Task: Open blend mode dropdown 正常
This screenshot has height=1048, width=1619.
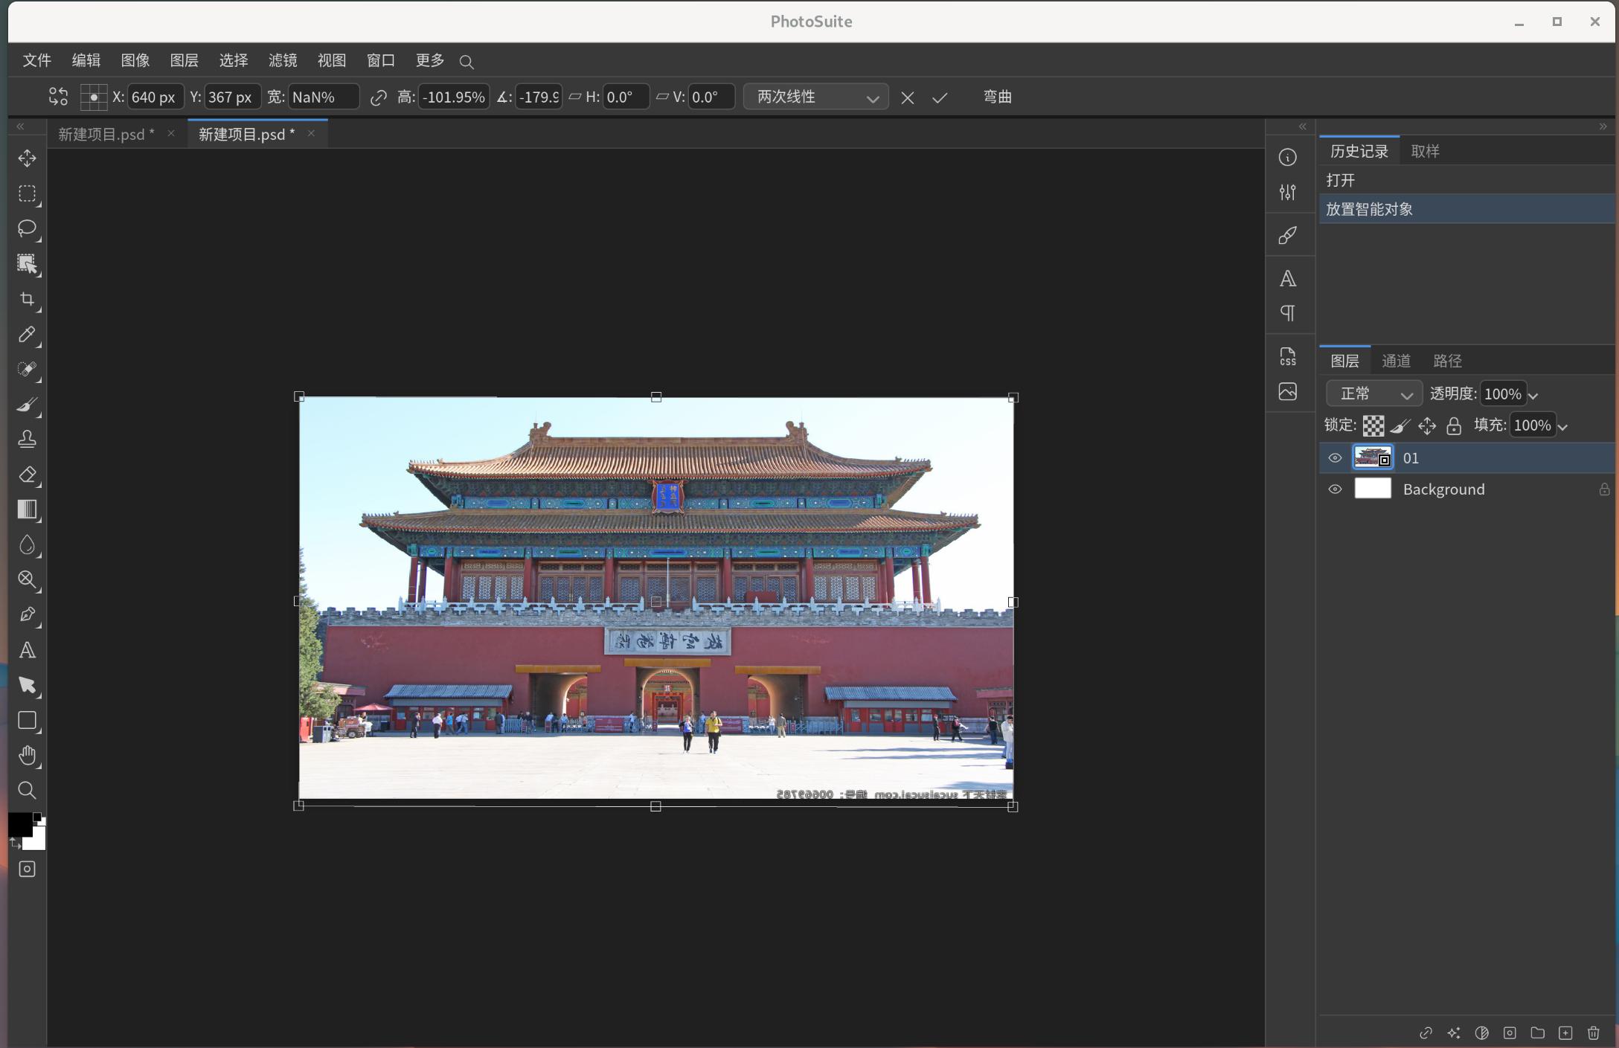Action: 1373,393
